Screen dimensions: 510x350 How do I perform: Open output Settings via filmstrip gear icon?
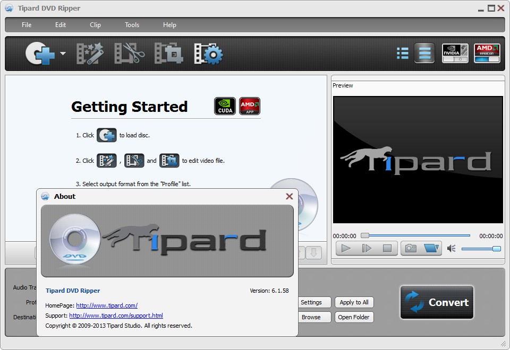[x=208, y=53]
